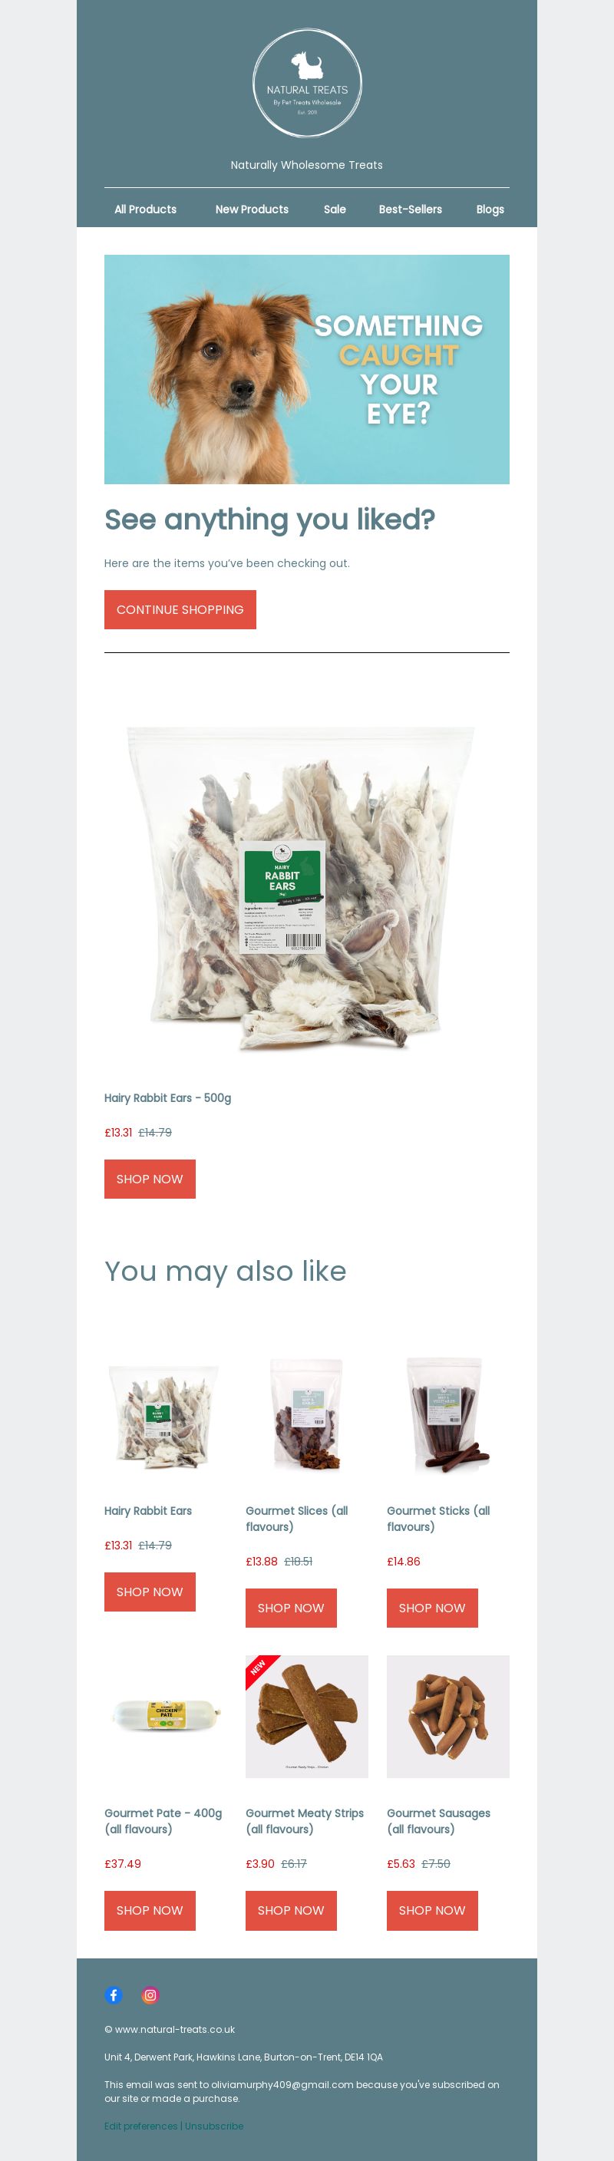This screenshot has height=2161, width=614.
Task: Click the Continue Shopping button
Action: [x=180, y=609]
